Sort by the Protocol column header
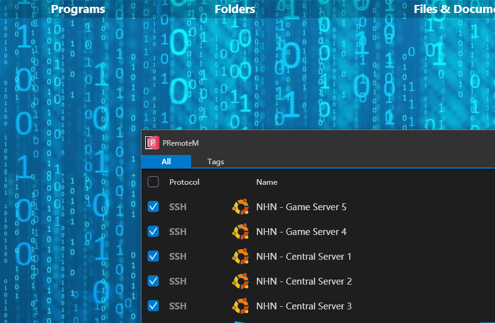Image resolution: width=495 pixels, height=323 pixels. tap(184, 182)
